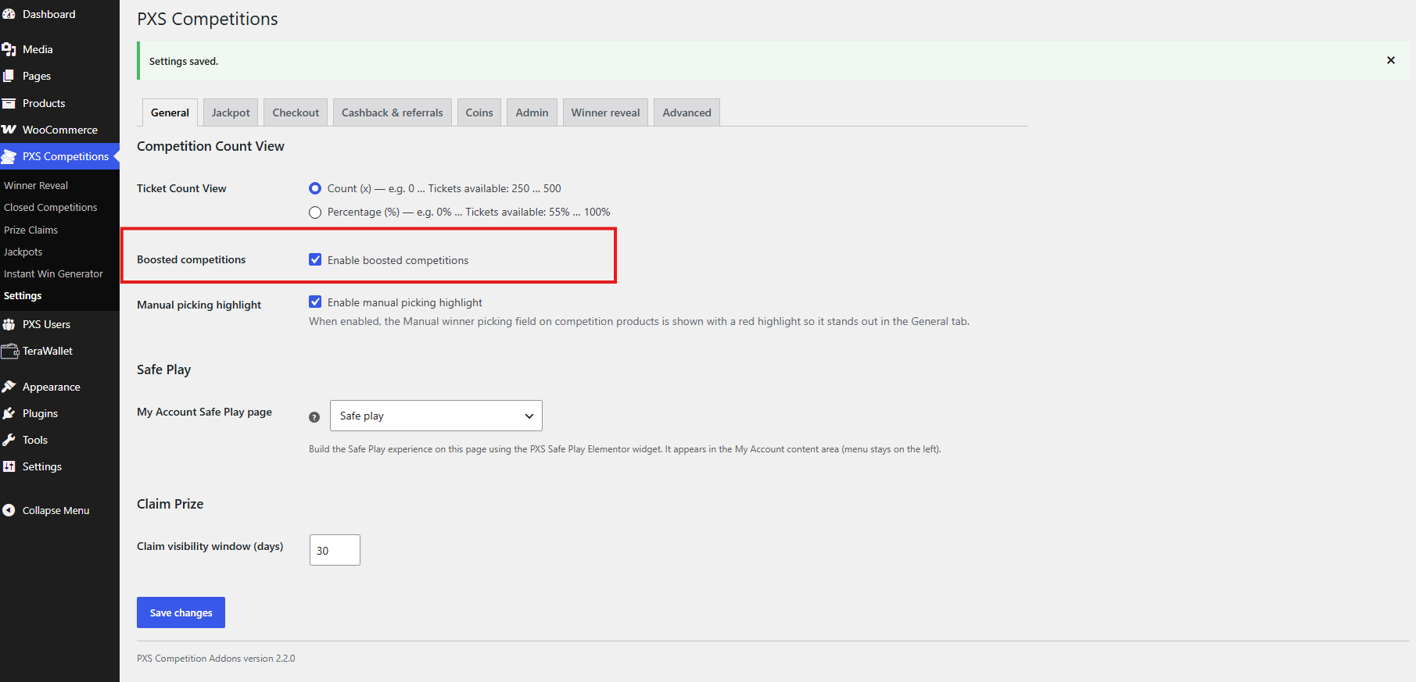Click the Pages icon in sidebar

[x=9, y=76]
